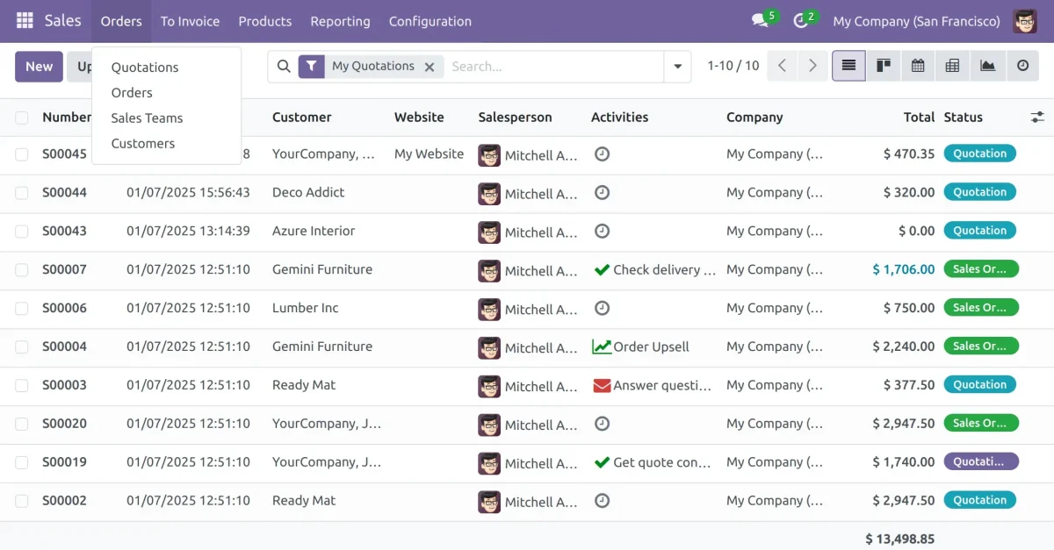Choose Sales Teams from Orders menu
Image resolution: width=1054 pixels, height=550 pixels.
tap(147, 118)
